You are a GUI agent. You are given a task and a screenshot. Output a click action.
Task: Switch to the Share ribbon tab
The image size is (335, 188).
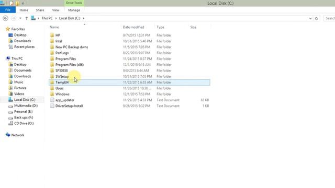pyautogui.click(x=40, y=10)
